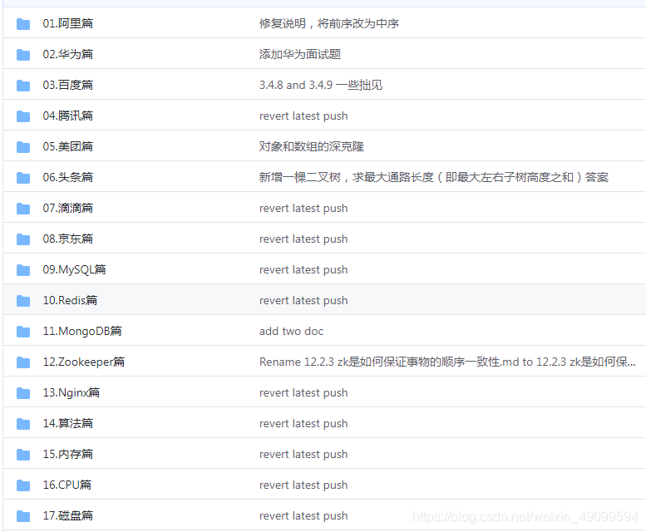Open the 17.磁盘篇 folder
646x532 pixels.
(x=68, y=515)
